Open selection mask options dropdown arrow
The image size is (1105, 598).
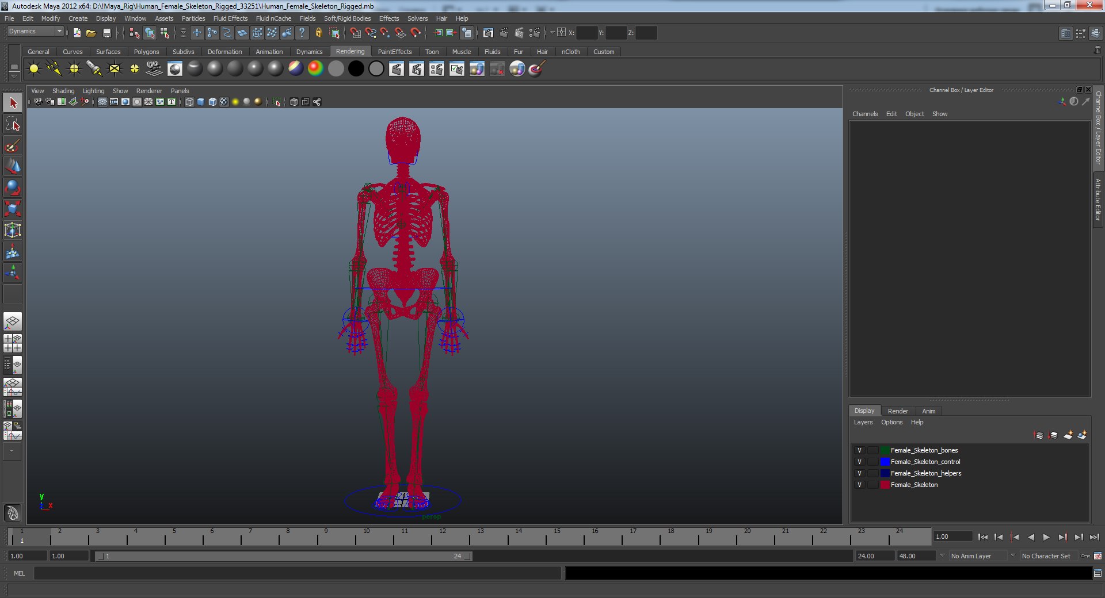click(x=183, y=33)
